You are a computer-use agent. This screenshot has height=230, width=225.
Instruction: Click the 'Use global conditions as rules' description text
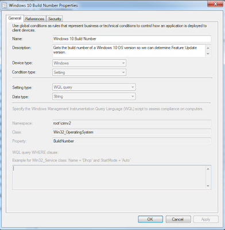[x=110, y=28]
